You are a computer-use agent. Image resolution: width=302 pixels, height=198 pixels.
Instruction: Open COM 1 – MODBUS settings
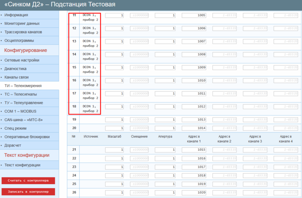pos(20,111)
